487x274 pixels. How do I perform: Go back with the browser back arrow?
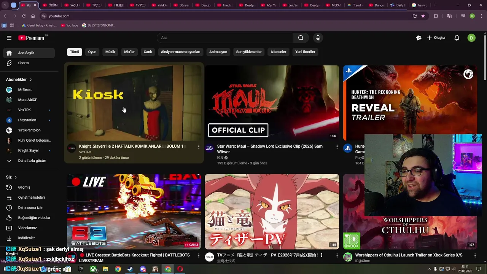(x=5, y=16)
